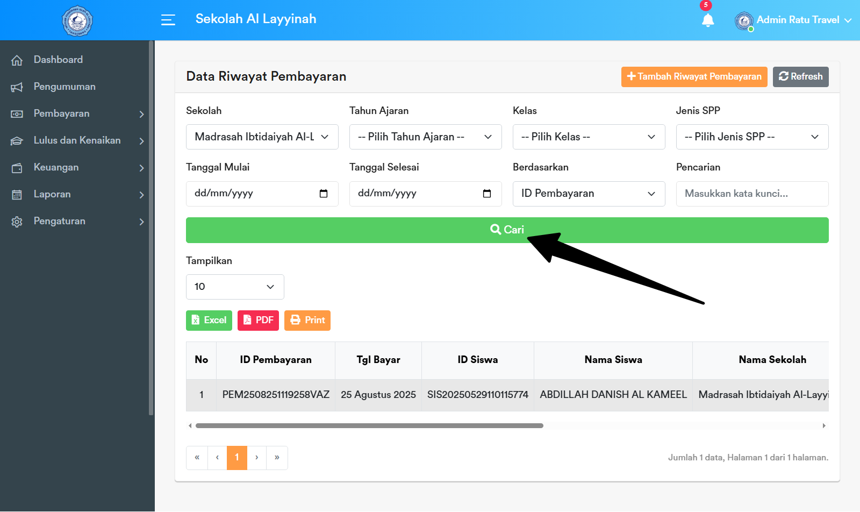The image size is (860, 512).
Task: Focus the Pencarian keyword input field
Action: (752, 194)
